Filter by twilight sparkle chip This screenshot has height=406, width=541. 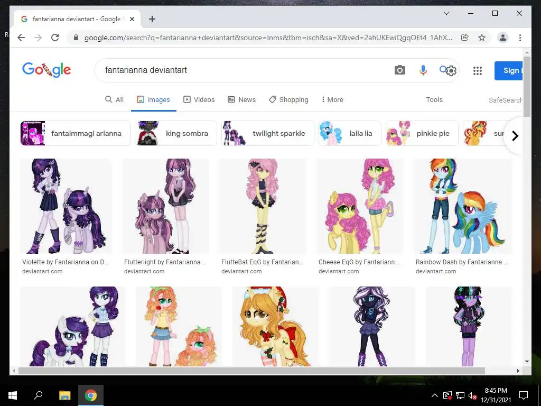tap(268, 133)
